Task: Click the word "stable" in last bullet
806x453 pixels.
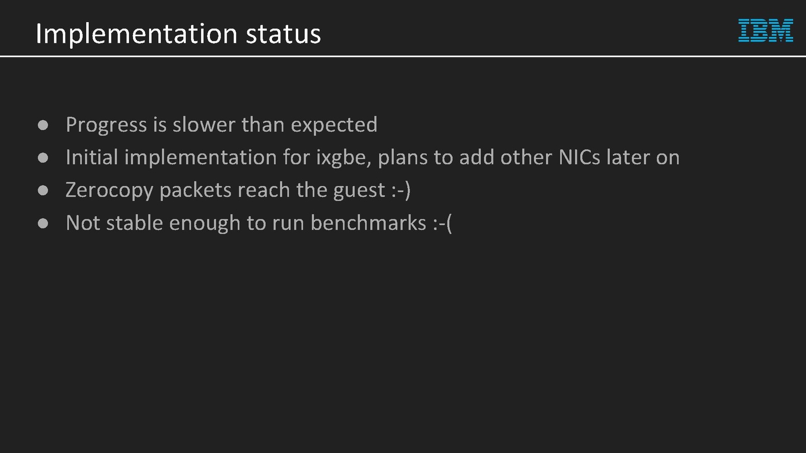Action: tap(135, 223)
